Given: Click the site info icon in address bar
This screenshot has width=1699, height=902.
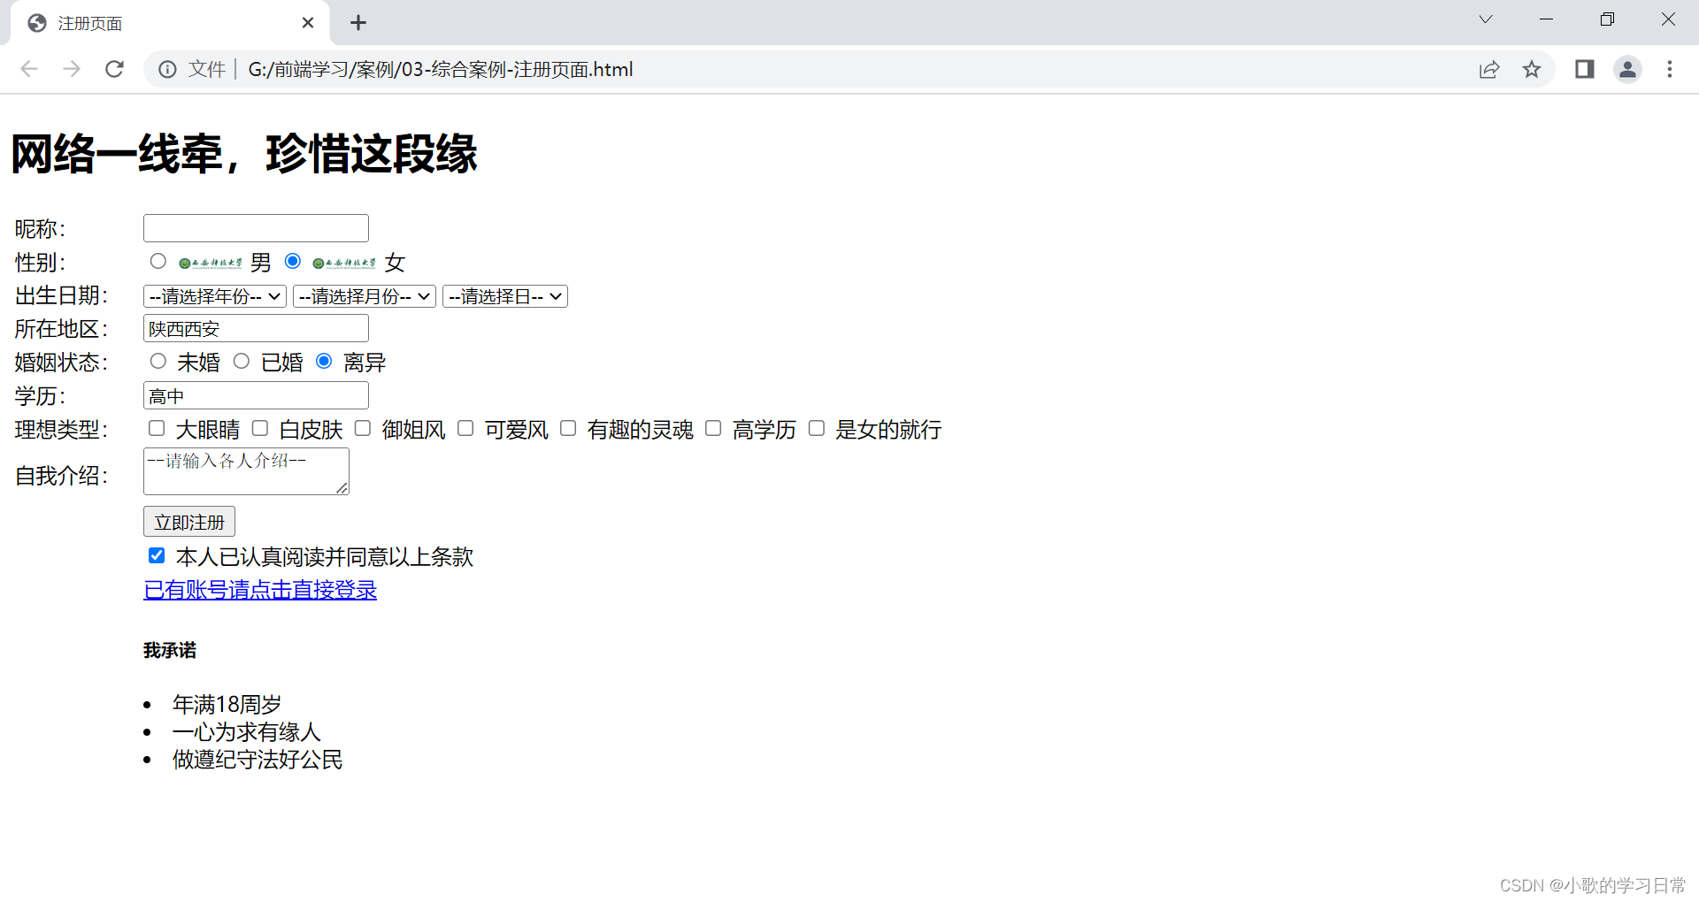Looking at the screenshot, I should [x=168, y=69].
